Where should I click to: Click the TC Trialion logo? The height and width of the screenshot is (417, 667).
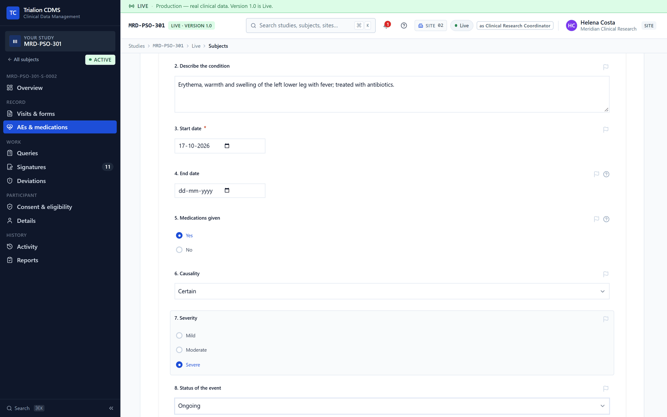(x=13, y=13)
